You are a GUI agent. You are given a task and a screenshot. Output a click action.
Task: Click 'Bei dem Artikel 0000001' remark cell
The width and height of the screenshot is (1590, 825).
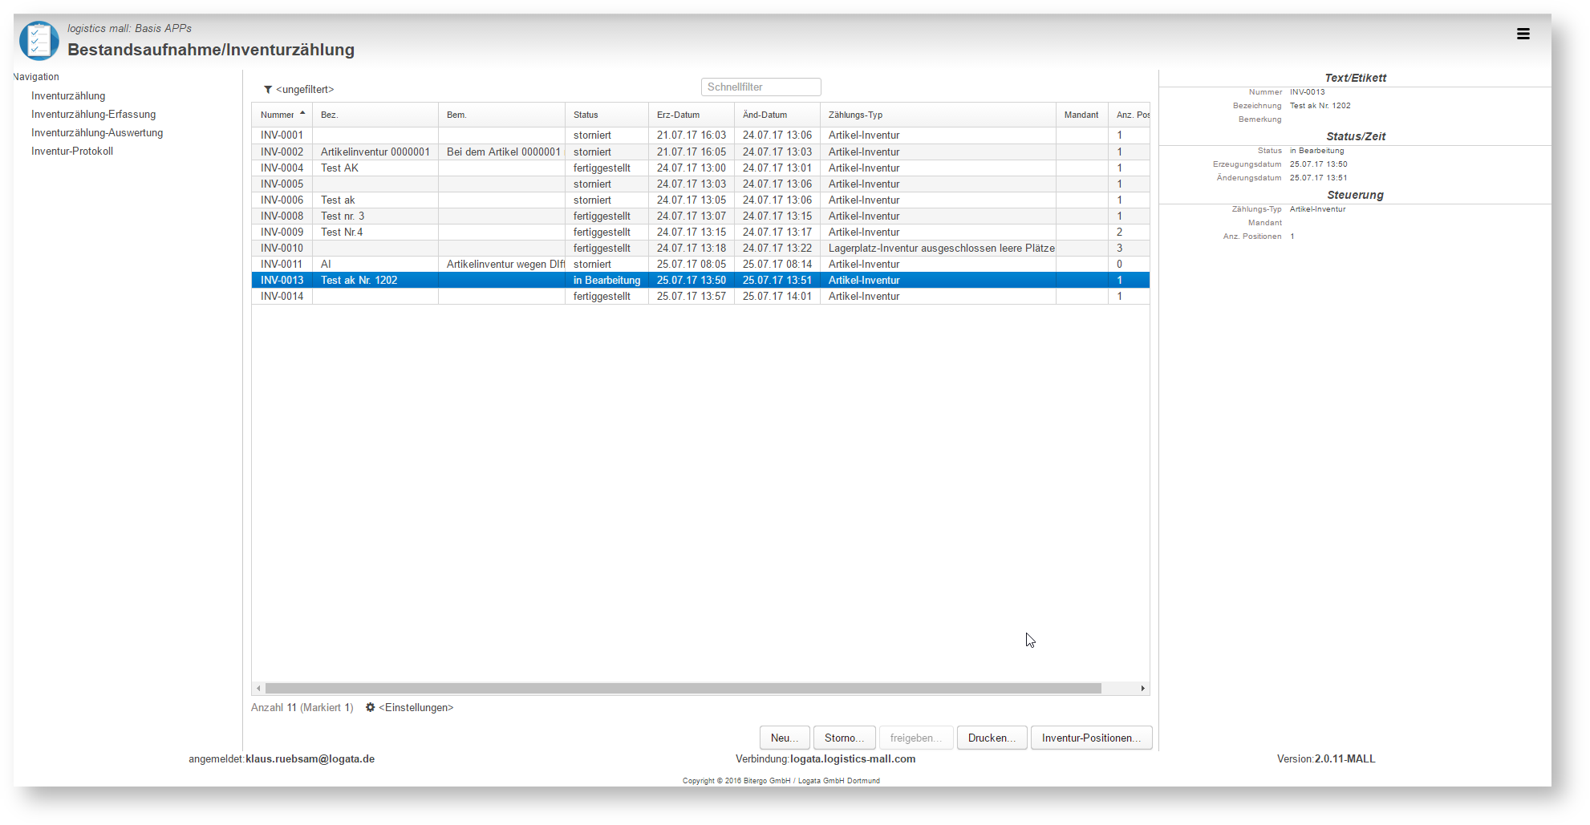click(x=501, y=152)
